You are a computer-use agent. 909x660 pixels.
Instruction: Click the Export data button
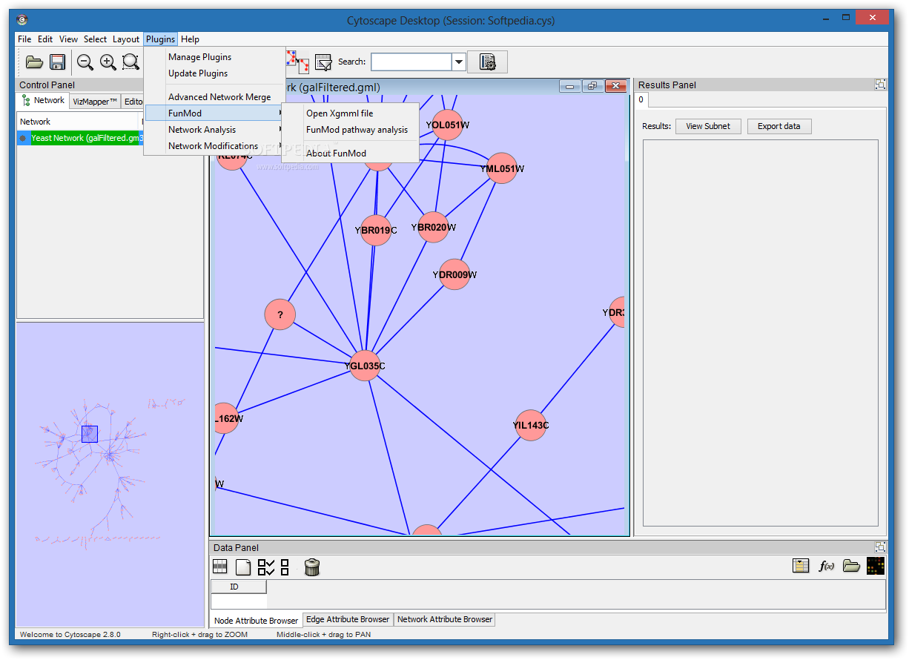pos(779,126)
